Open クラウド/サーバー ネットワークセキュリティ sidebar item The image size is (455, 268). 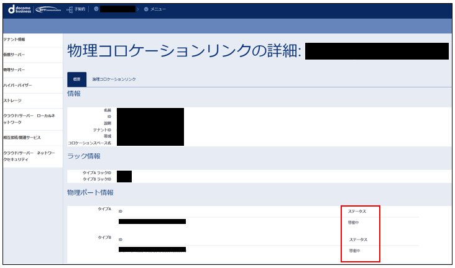point(30,156)
